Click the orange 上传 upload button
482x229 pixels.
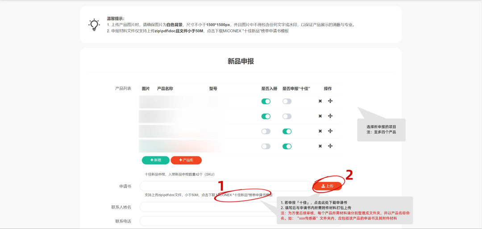pyautogui.click(x=328, y=186)
